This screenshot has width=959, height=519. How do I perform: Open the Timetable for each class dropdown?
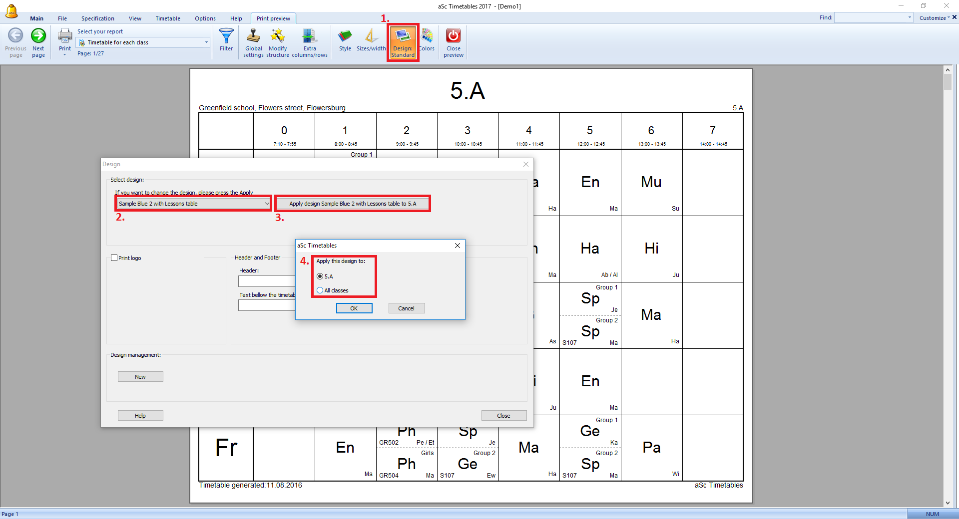206,42
